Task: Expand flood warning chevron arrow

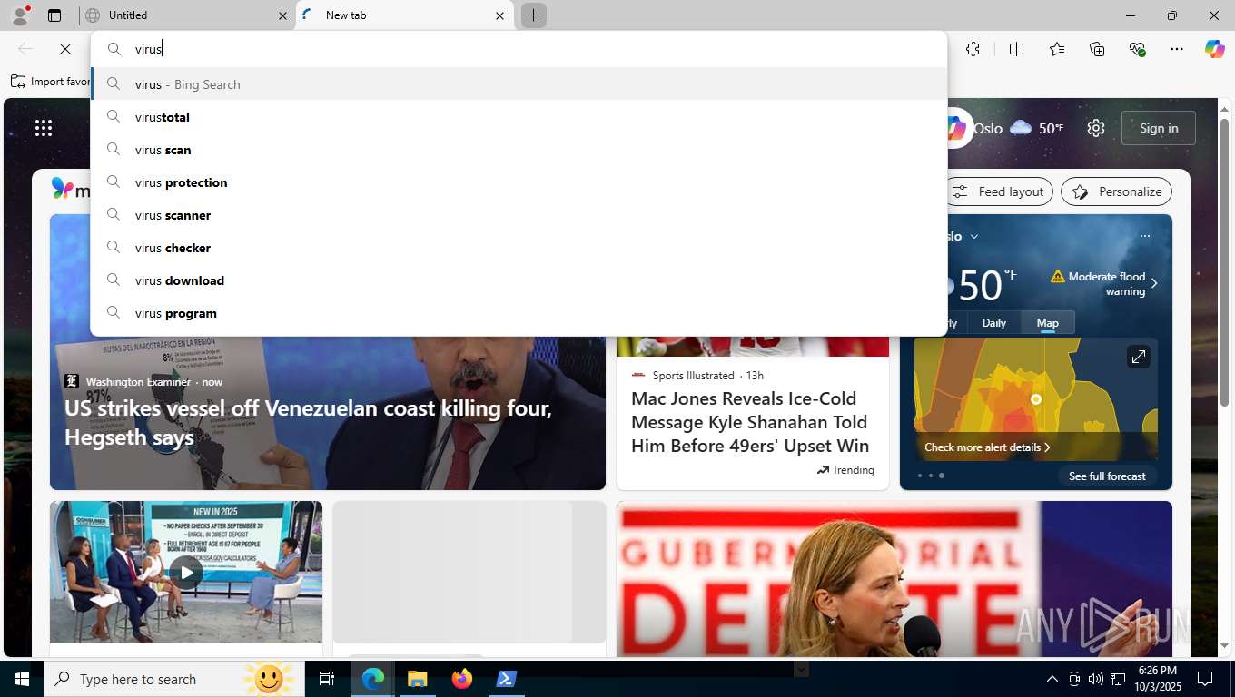Action: [1155, 283]
